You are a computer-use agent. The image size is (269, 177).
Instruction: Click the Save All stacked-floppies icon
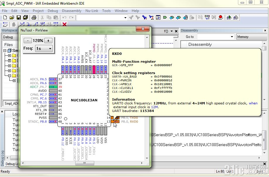point(25,17)
